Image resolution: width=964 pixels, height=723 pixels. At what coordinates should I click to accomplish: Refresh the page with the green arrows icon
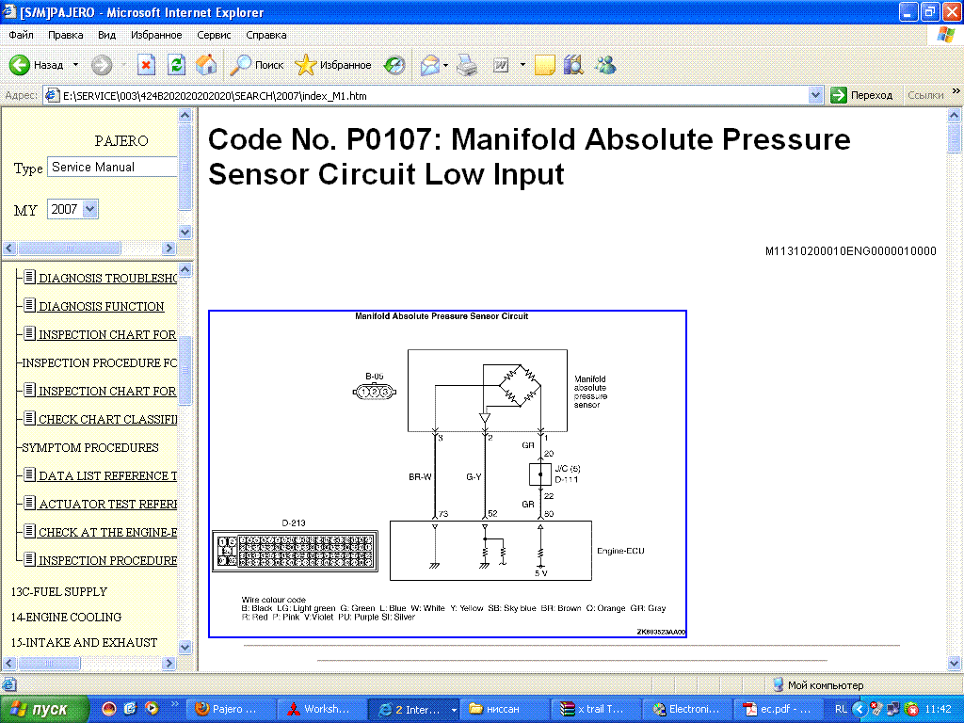coord(176,65)
